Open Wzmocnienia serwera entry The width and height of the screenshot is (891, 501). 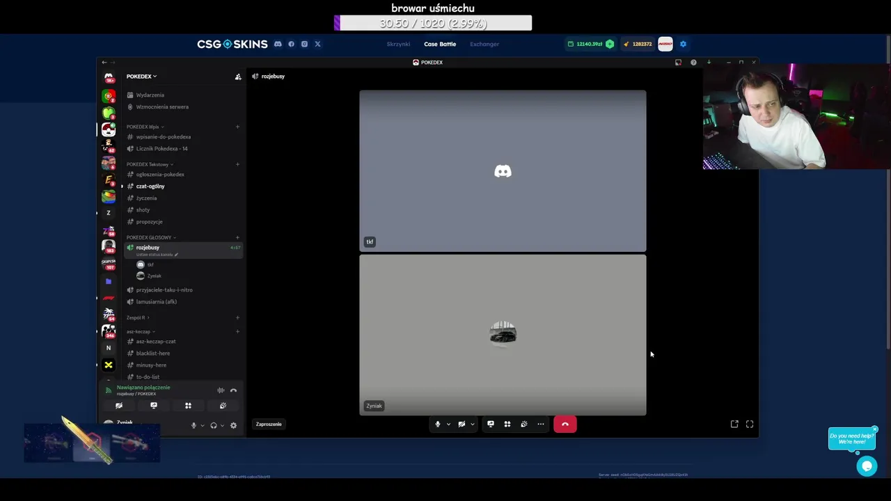[161, 106]
